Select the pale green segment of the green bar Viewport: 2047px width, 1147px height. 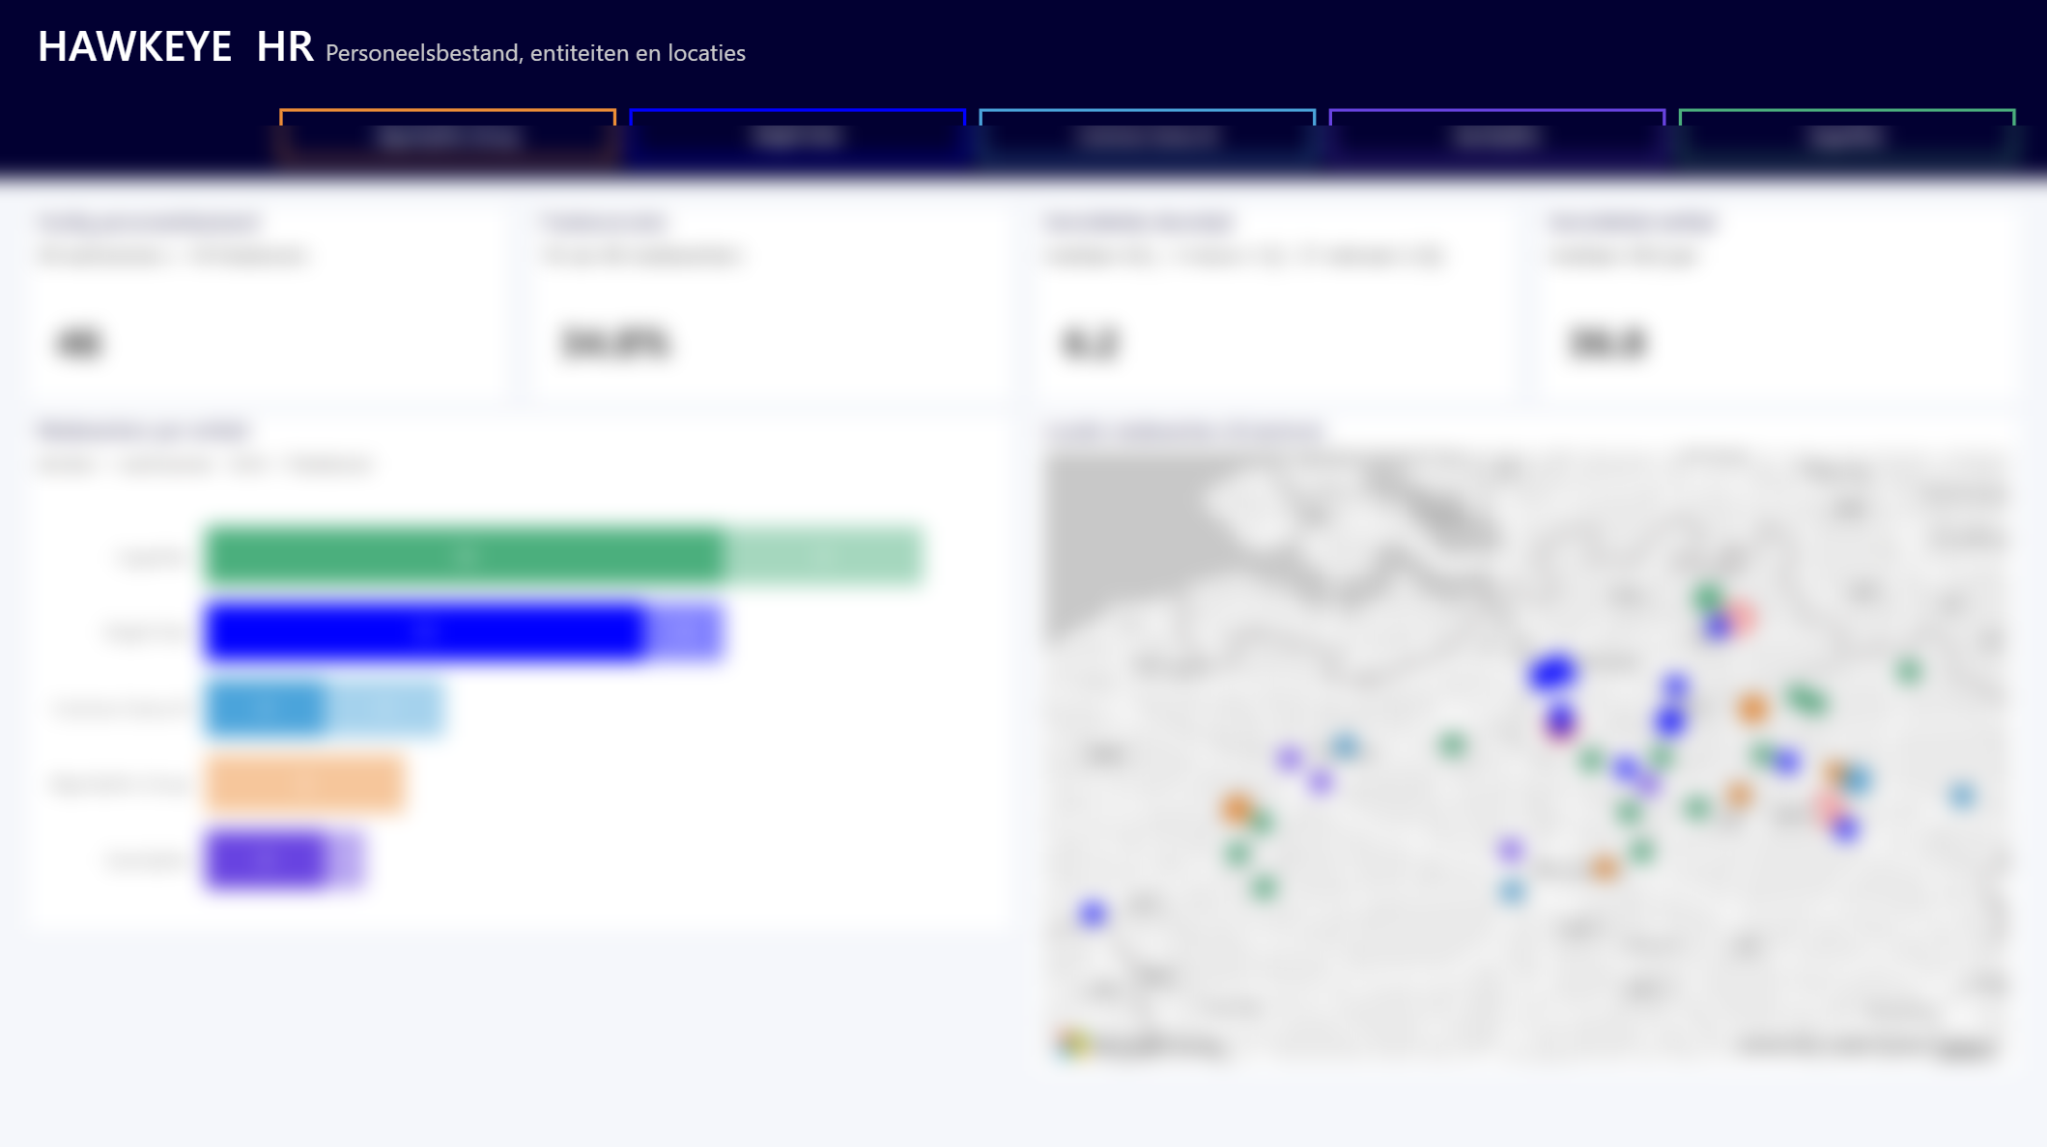823,555
